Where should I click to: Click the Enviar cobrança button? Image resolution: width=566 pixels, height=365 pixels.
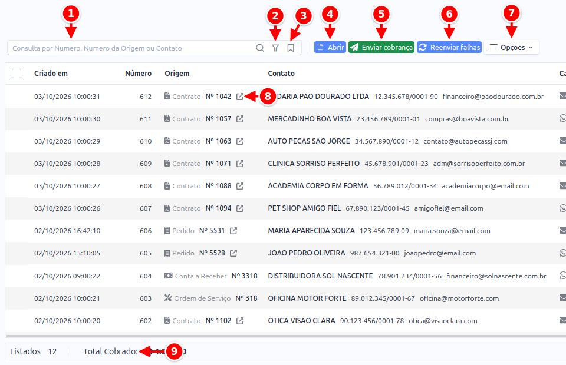381,47
